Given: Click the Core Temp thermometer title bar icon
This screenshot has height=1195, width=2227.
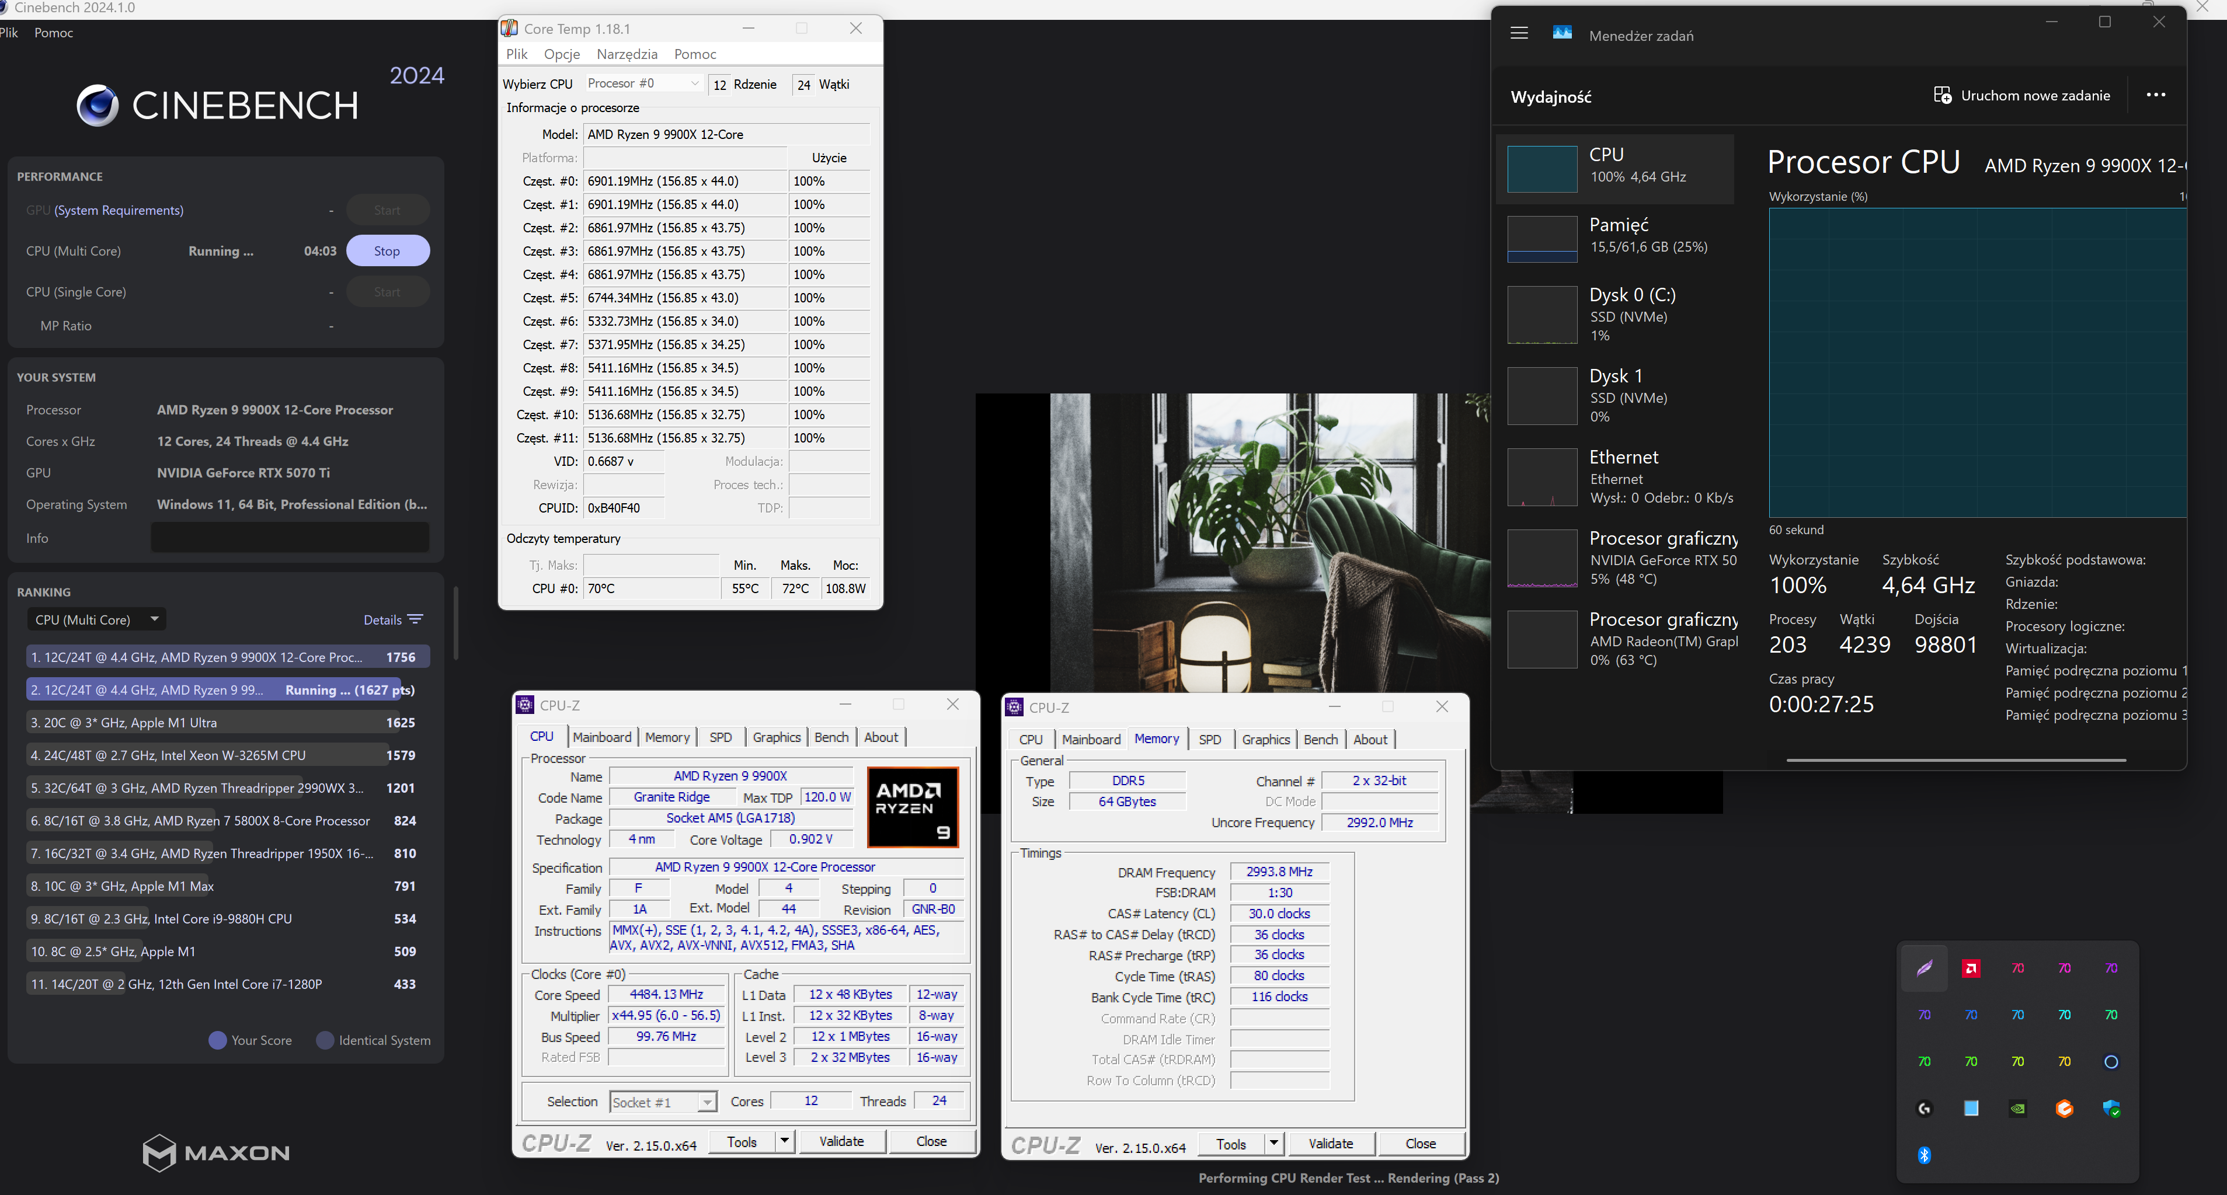Looking at the screenshot, I should tap(510, 29).
